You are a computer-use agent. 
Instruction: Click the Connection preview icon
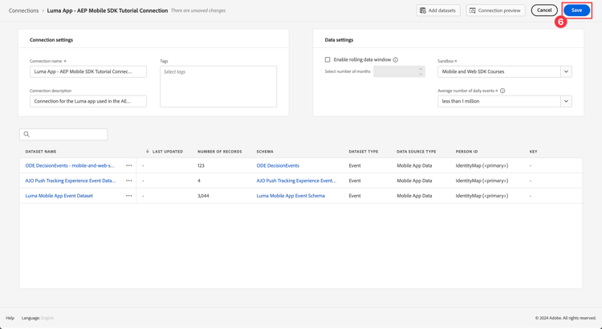click(x=473, y=10)
